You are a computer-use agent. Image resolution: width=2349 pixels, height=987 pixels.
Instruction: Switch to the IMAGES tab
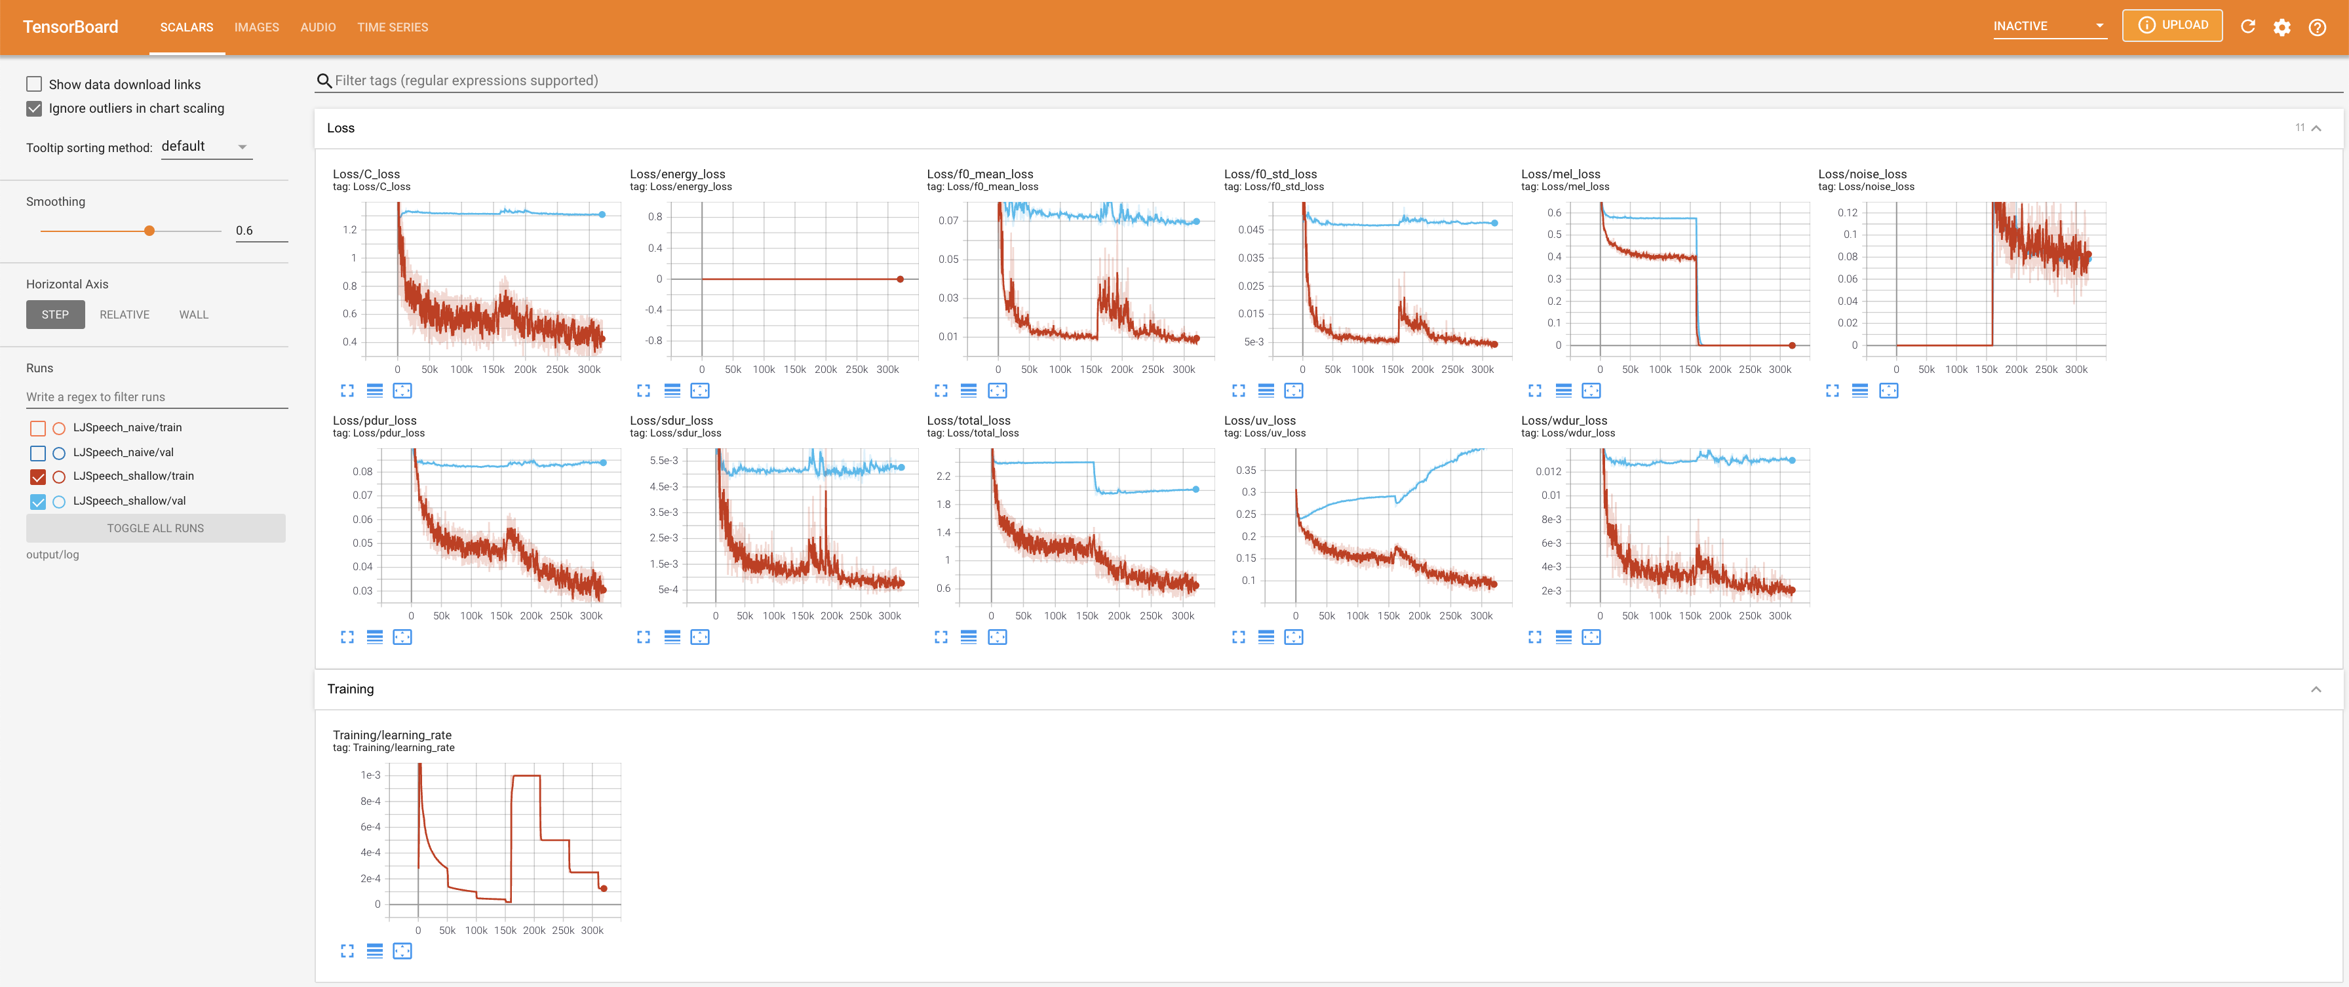point(256,28)
